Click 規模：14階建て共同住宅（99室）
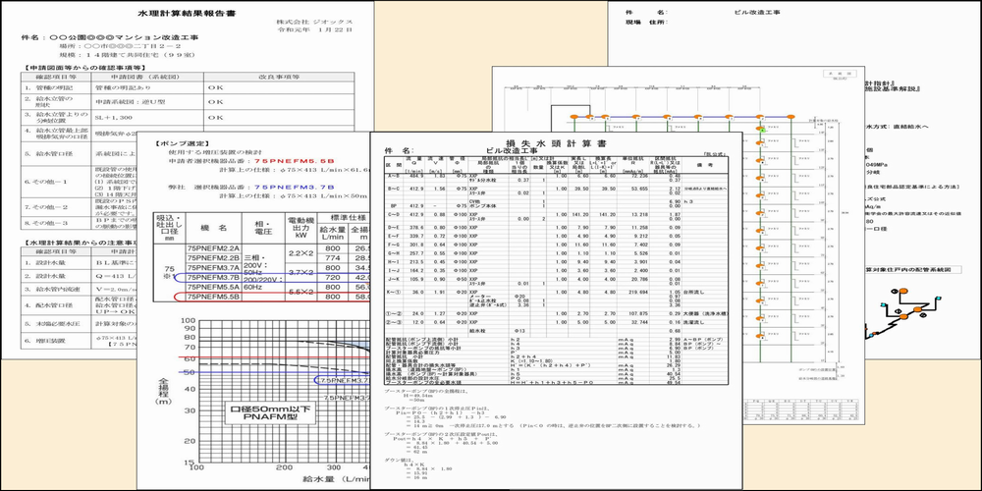The height and width of the screenshot is (491, 982). (x=125, y=54)
